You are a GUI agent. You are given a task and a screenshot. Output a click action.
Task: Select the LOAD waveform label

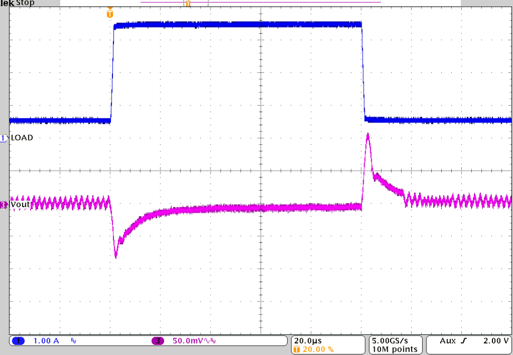tap(21, 137)
